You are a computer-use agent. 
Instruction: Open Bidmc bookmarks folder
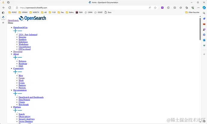(x=70, y=12)
